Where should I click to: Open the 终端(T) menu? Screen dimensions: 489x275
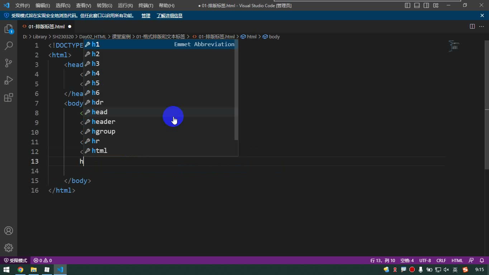(x=146, y=5)
